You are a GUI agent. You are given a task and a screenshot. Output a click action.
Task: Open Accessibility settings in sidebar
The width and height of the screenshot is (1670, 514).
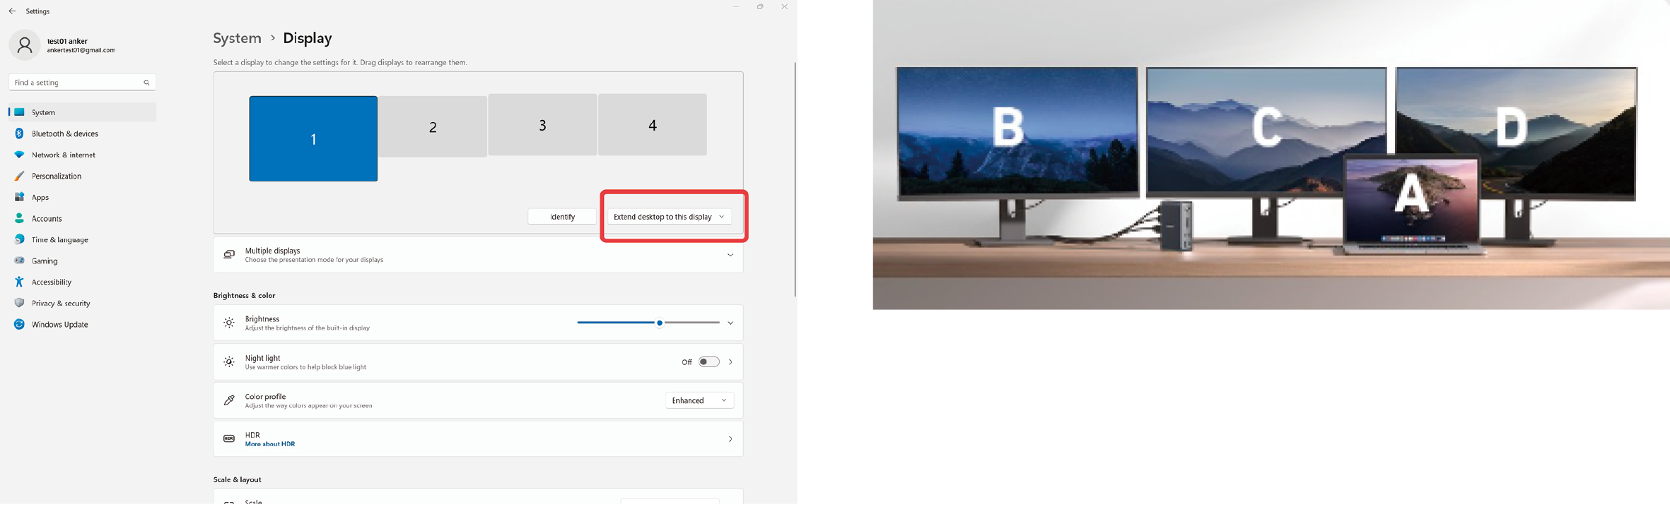click(51, 282)
